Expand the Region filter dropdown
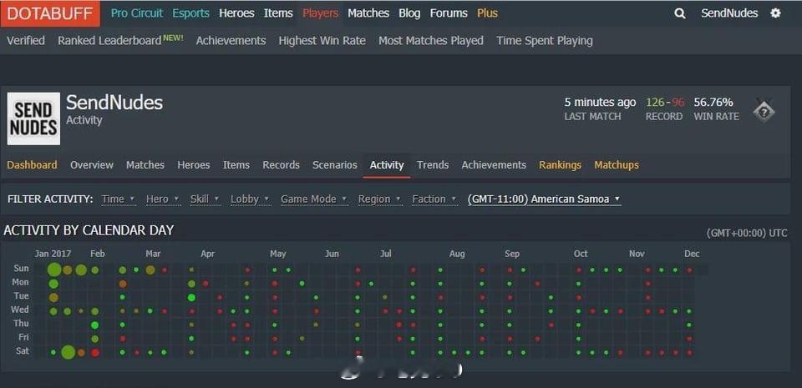802x388 pixels. pyautogui.click(x=379, y=199)
